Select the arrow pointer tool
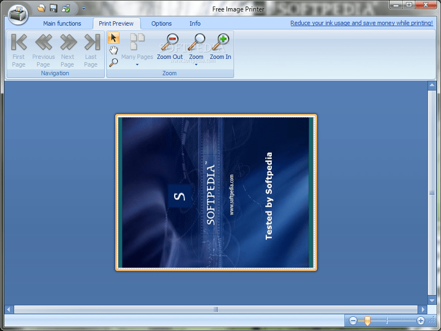This screenshot has width=441, height=331. 114,38
